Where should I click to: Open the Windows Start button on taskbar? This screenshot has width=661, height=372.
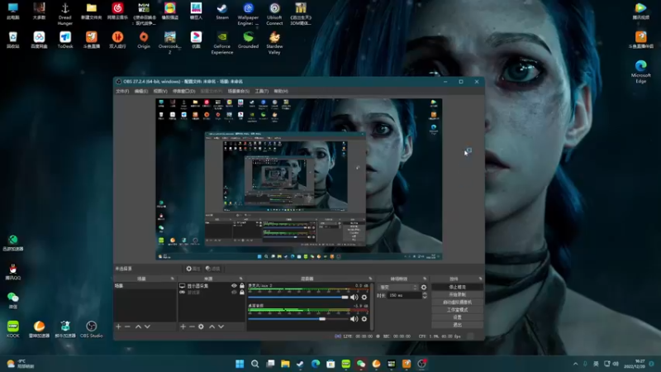[x=240, y=364]
